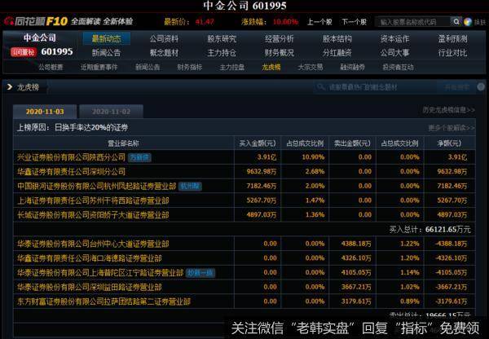Open the 盈利预测 menu tab

(x=452, y=39)
